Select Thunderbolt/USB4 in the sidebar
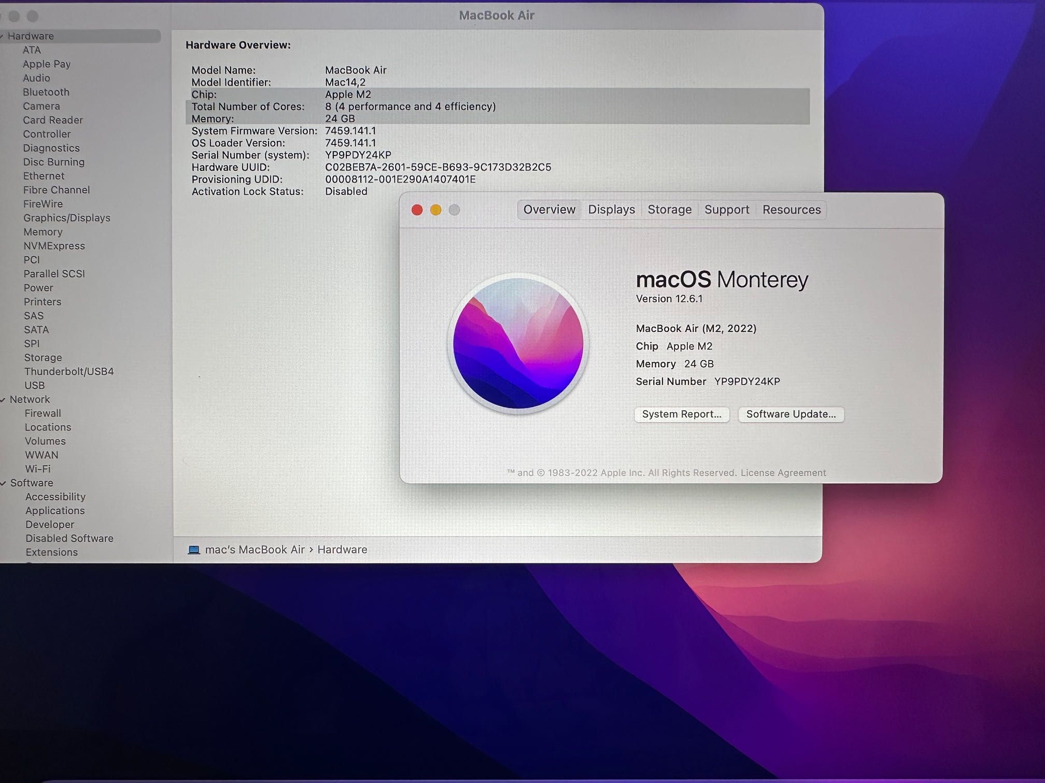 [x=69, y=372]
